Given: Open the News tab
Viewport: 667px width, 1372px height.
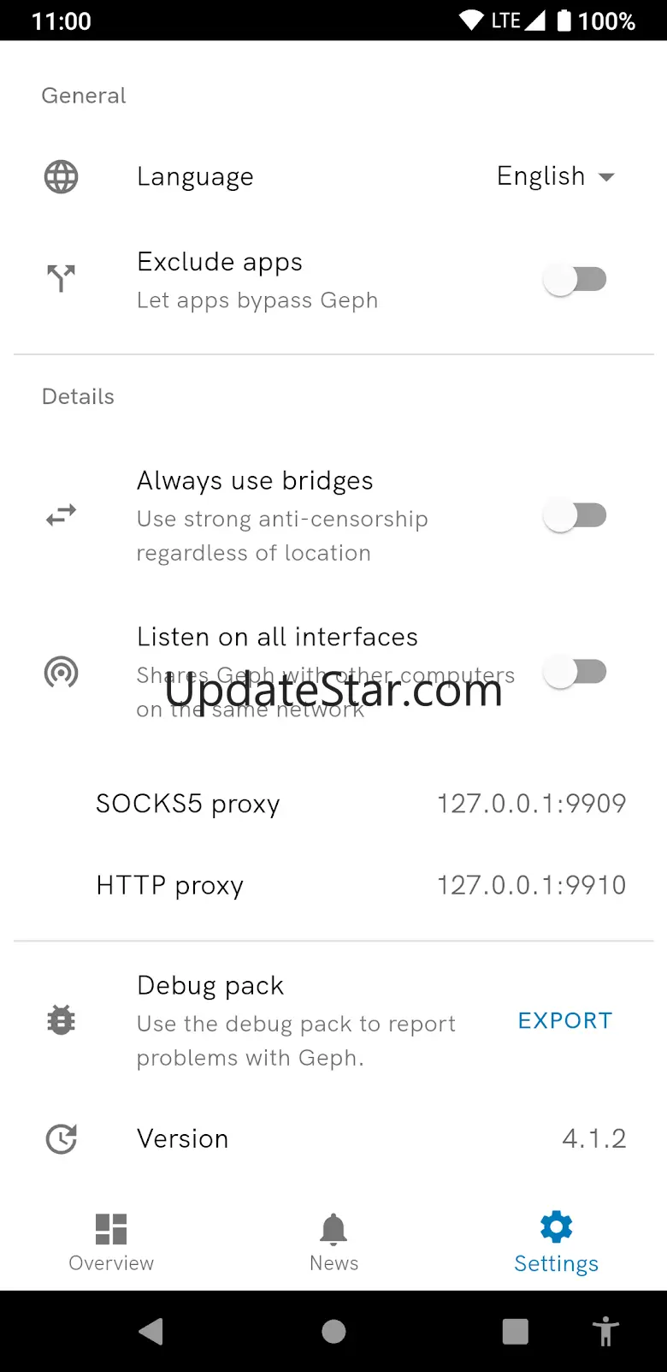Looking at the screenshot, I should tap(333, 1243).
